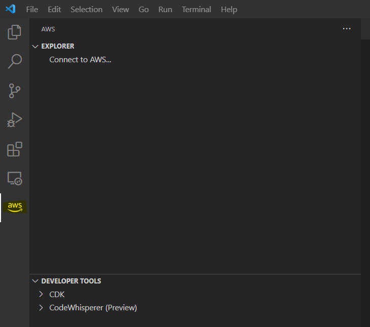Click Connect to AWS...
The width and height of the screenshot is (370, 327).
click(x=80, y=60)
